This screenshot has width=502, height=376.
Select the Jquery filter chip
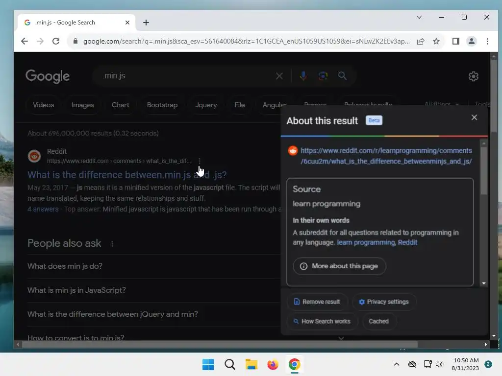tap(206, 105)
